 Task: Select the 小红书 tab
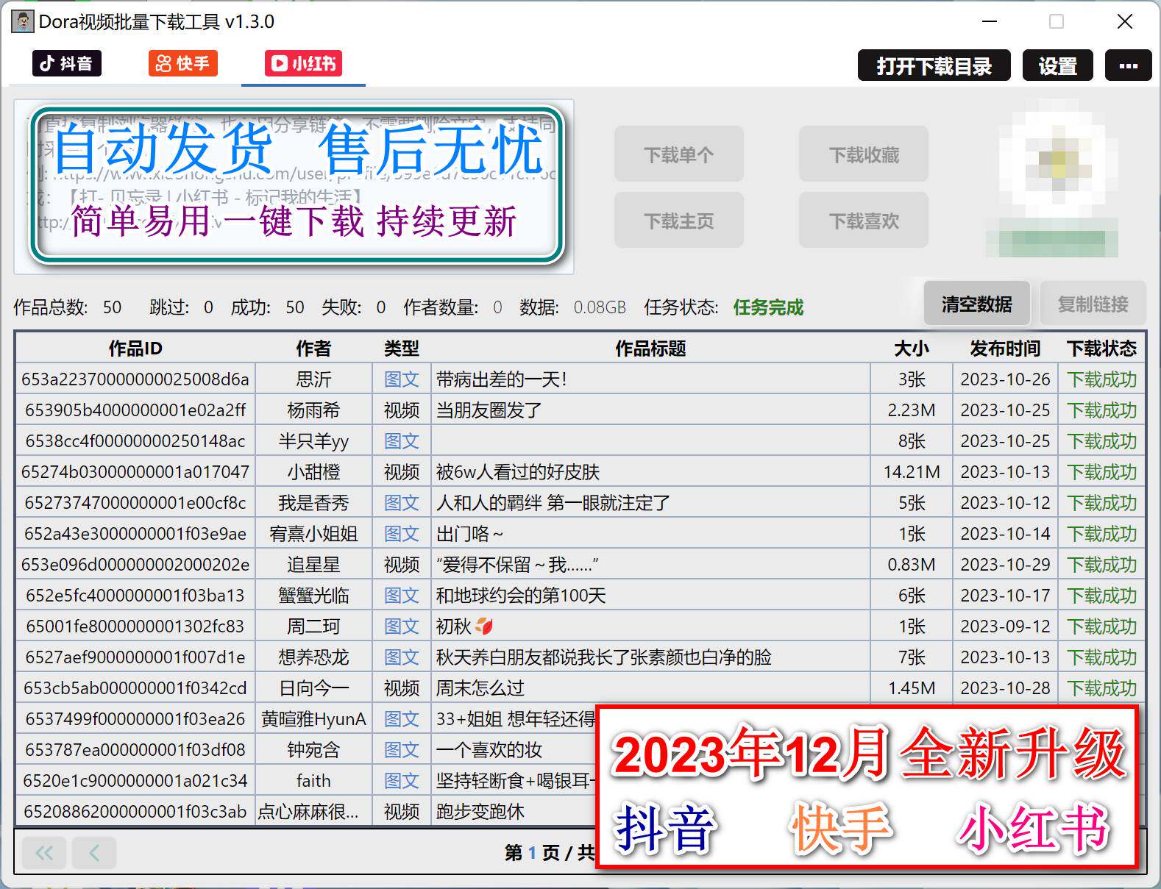pos(303,63)
